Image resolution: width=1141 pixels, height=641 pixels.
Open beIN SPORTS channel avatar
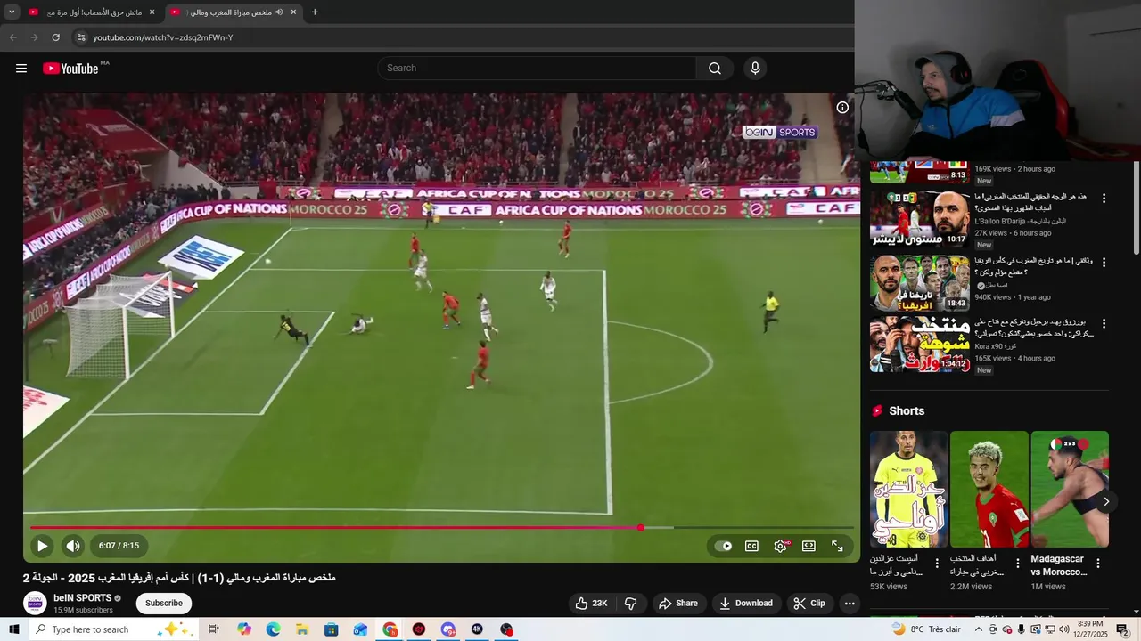click(35, 604)
